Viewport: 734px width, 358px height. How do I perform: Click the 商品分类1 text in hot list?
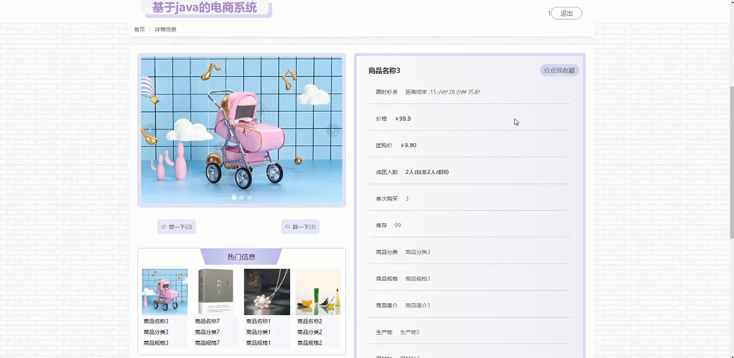258,332
